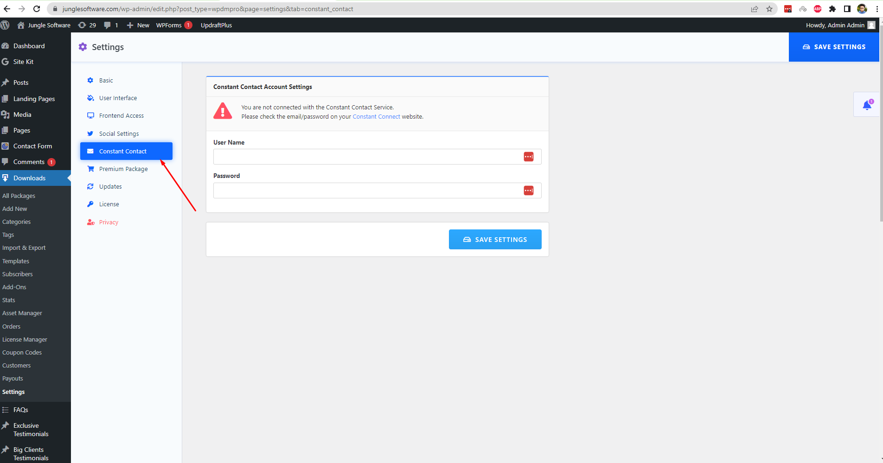Image resolution: width=883 pixels, height=463 pixels.
Task: Bookmark this page with star icon
Action: click(769, 9)
